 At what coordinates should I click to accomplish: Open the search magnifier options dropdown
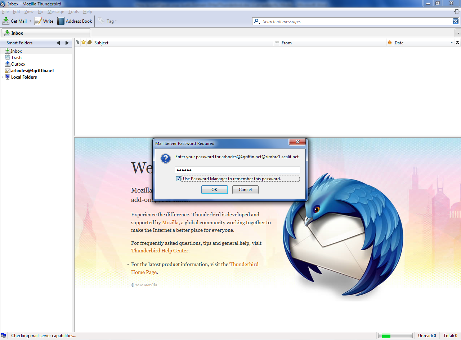(x=256, y=22)
